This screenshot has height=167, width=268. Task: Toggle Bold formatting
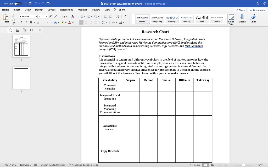coord(21,22)
